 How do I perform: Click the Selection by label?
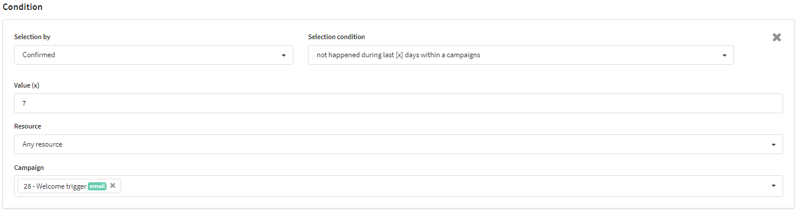coord(32,37)
